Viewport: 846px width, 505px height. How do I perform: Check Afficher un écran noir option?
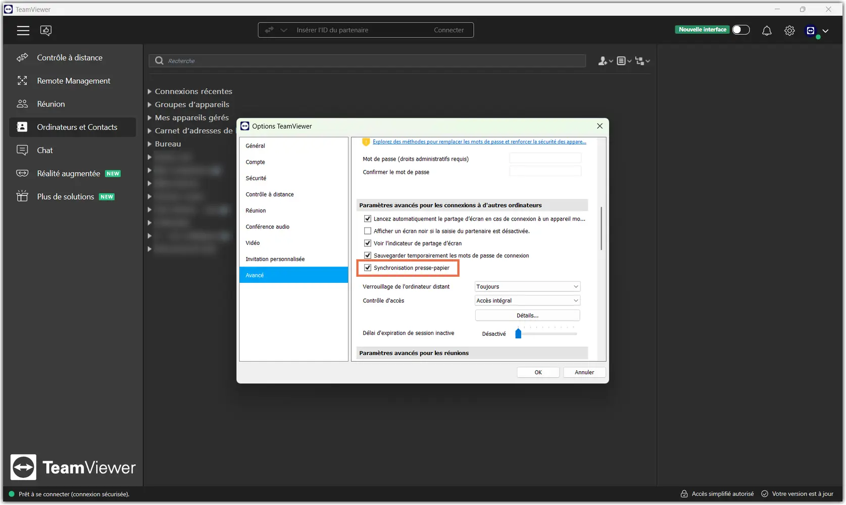368,231
